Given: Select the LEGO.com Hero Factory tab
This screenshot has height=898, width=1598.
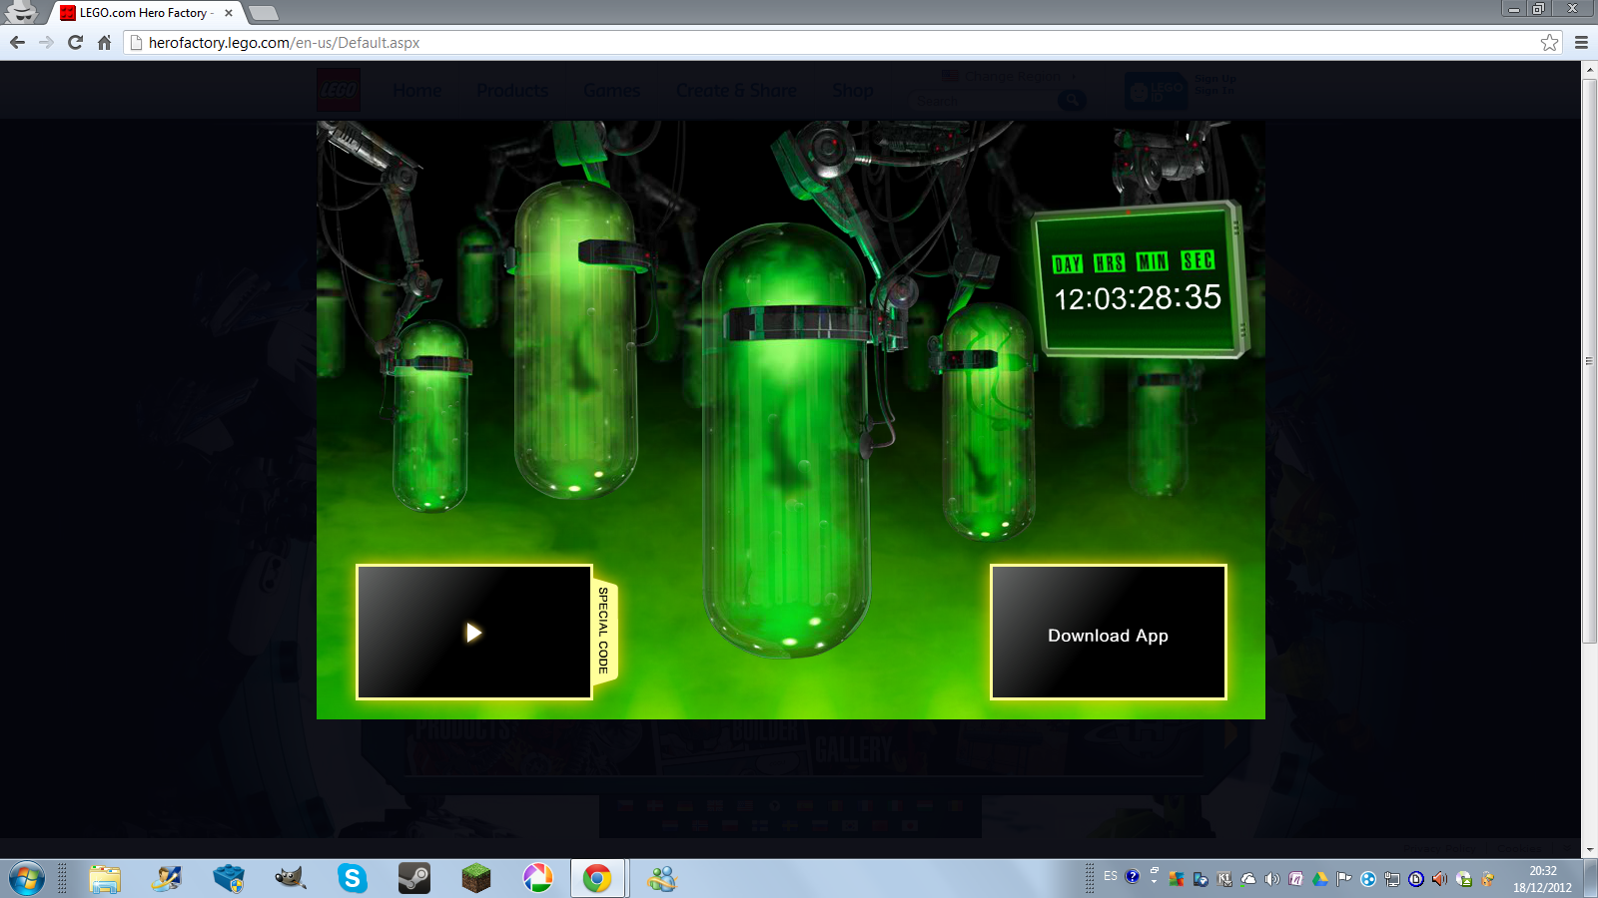Looking at the screenshot, I should (145, 13).
